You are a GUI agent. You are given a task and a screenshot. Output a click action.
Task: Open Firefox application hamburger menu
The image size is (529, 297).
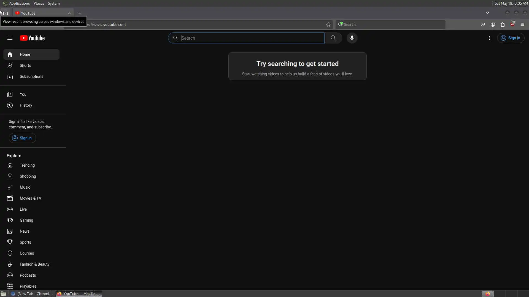(x=522, y=24)
